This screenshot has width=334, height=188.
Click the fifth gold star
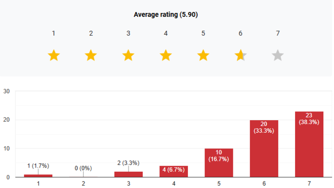click(203, 56)
